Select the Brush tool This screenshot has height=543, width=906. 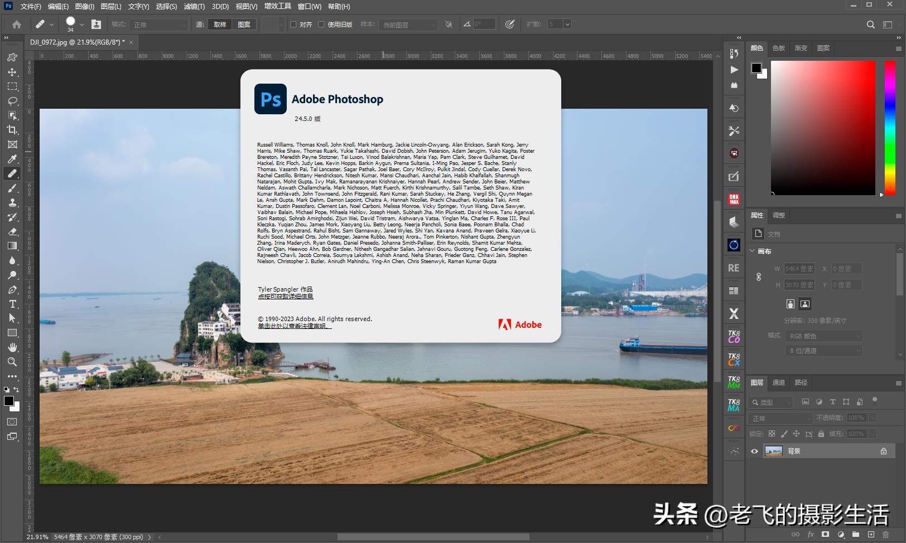12,188
